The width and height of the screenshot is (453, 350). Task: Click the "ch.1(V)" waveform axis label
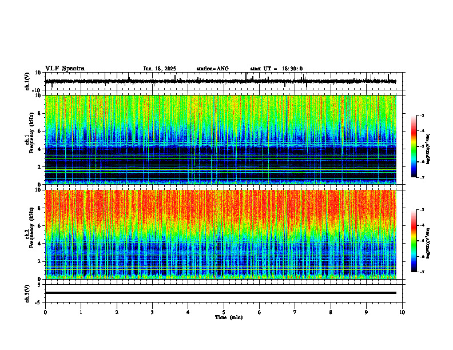(27, 81)
